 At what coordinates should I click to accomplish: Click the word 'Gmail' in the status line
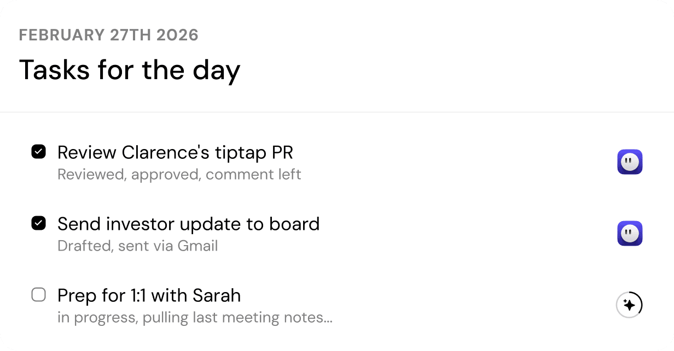point(198,246)
